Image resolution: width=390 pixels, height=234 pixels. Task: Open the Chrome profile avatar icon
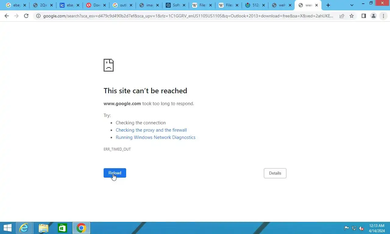373,16
